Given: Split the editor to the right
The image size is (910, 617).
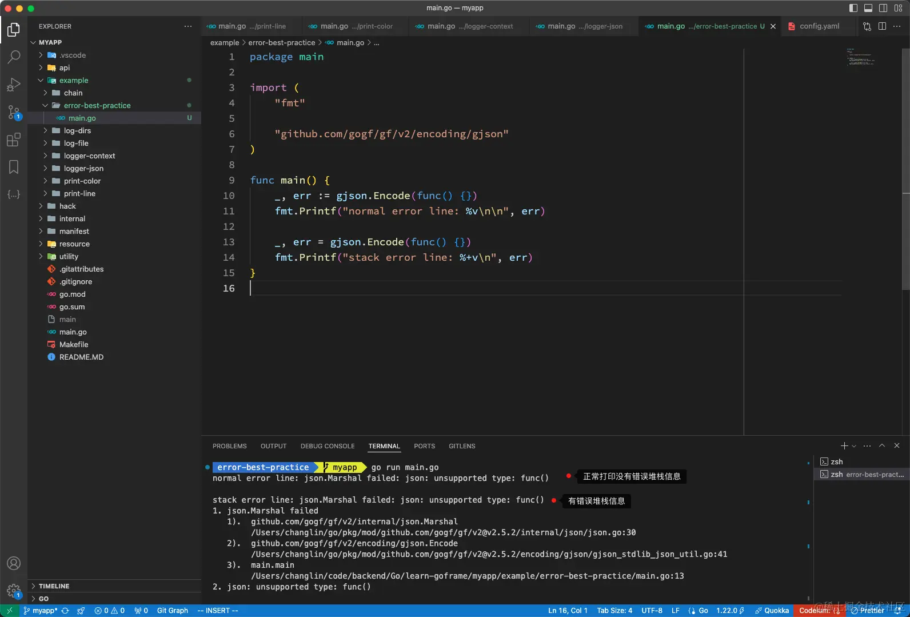Looking at the screenshot, I should tap(882, 26).
